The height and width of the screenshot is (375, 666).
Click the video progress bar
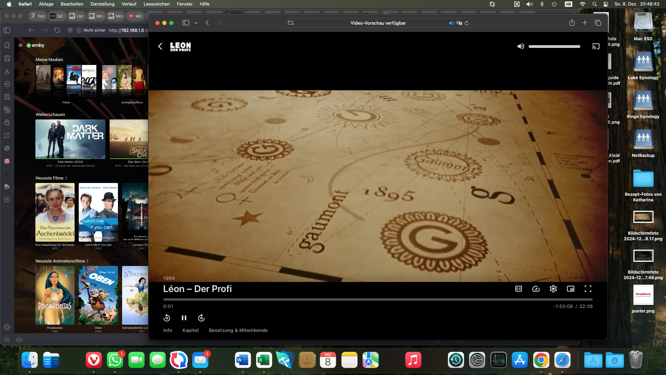pyautogui.click(x=378, y=299)
